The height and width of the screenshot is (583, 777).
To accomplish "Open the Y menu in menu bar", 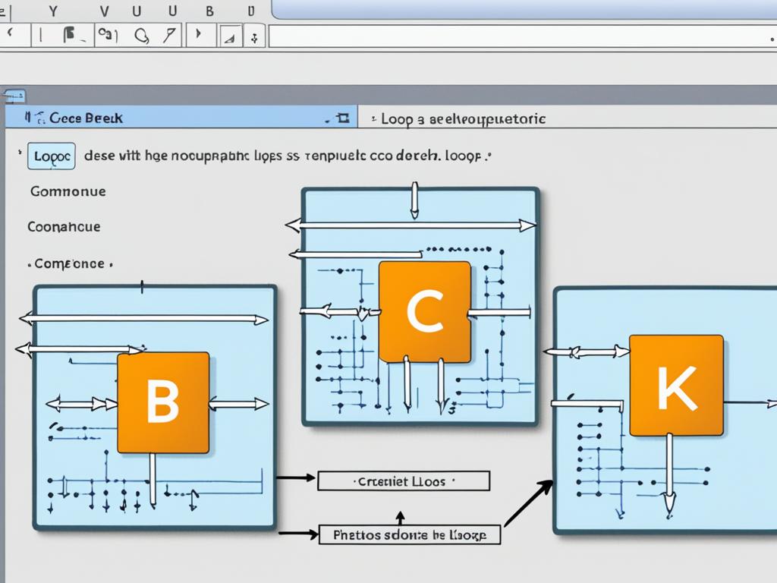I will click(x=52, y=11).
